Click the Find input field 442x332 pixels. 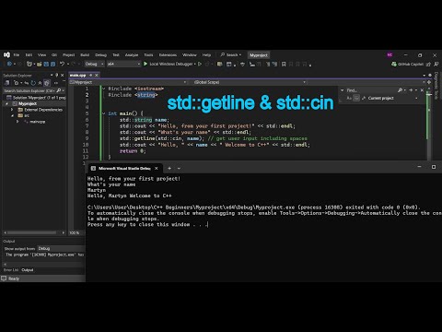tap(371, 90)
